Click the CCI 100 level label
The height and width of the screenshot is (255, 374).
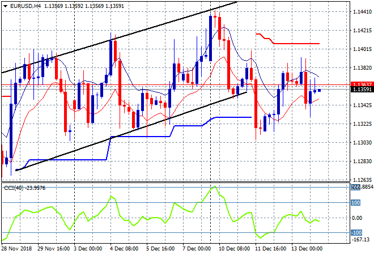(356, 203)
